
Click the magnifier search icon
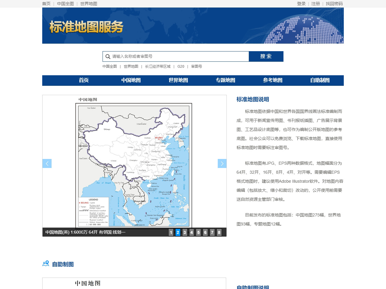(108, 56)
